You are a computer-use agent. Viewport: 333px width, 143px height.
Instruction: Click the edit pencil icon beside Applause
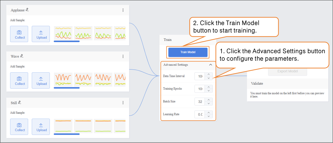27,10
